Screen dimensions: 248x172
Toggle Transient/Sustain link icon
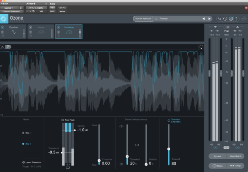(x=137, y=145)
